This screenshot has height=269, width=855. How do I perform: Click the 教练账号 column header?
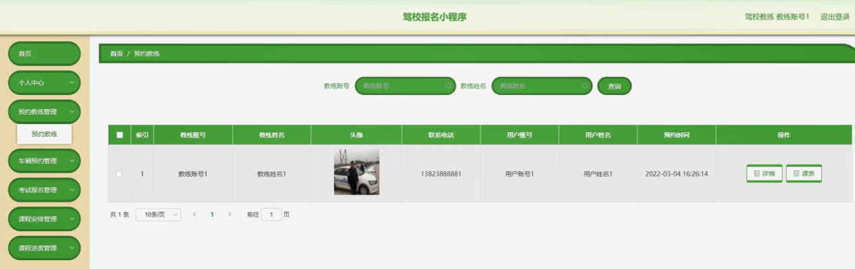(x=193, y=135)
